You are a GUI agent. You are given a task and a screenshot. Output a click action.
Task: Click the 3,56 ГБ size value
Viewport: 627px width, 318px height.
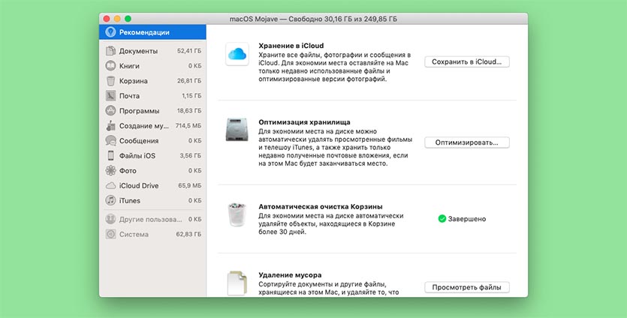click(x=191, y=156)
